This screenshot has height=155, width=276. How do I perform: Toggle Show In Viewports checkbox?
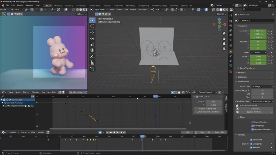click(x=251, y=144)
